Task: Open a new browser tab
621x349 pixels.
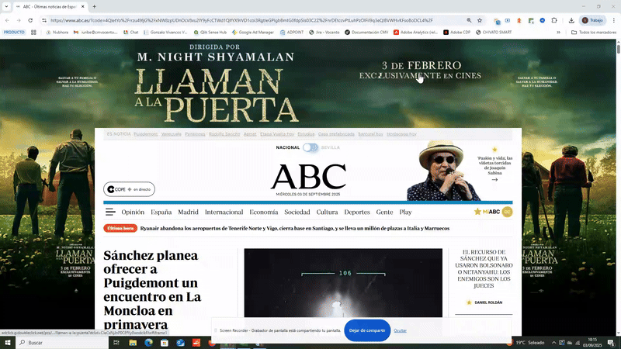Action: (x=95, y=6)
